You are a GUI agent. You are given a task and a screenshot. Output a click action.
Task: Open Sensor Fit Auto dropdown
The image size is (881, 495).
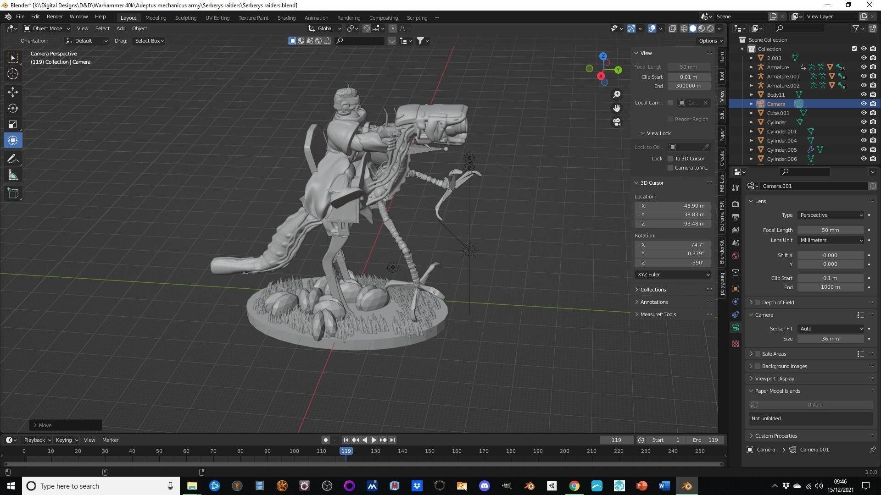[x=831, y=329]
